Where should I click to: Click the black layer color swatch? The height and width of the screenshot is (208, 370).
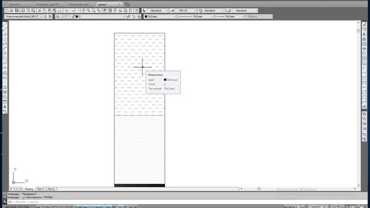point(77,17)
